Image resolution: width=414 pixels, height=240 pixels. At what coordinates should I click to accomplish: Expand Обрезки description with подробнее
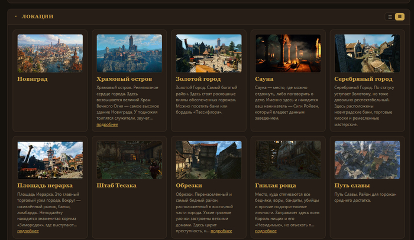221,231
